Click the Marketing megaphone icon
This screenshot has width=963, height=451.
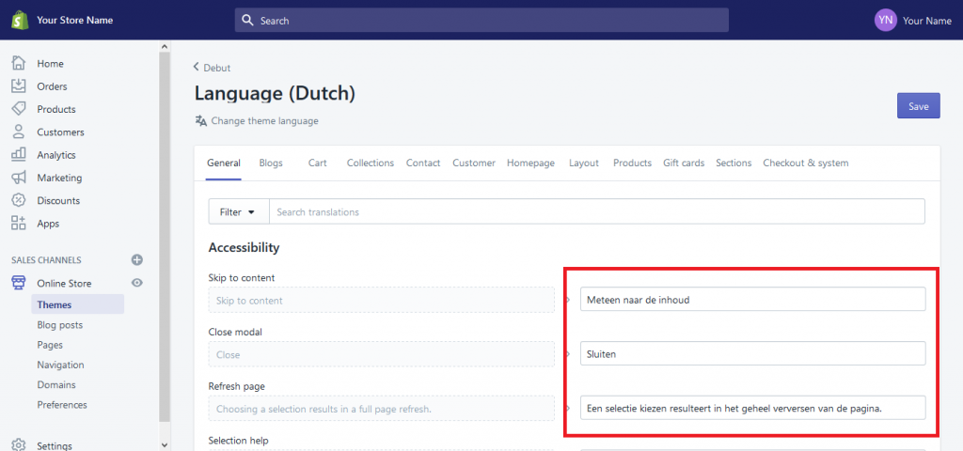click(19, 178)
